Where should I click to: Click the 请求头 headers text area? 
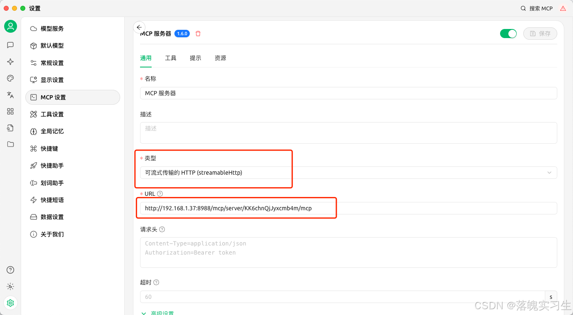(348, 252)
